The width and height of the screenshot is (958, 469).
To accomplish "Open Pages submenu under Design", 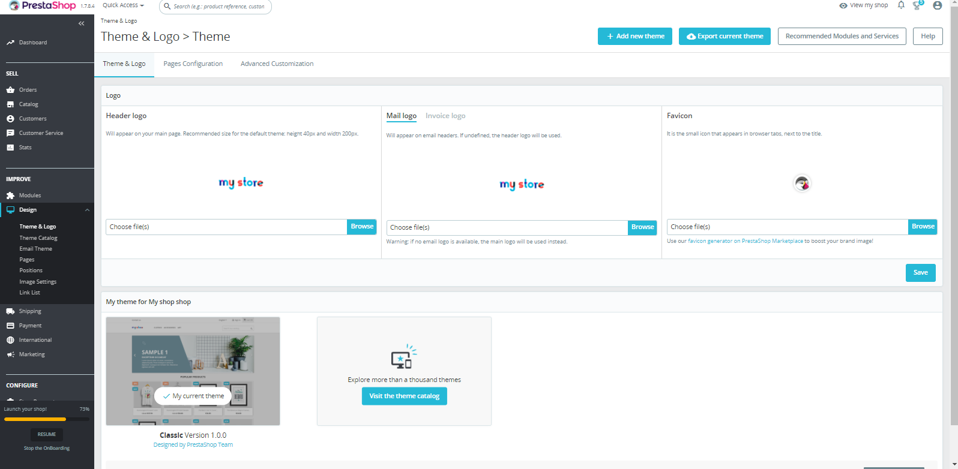I will click(26, 260).
